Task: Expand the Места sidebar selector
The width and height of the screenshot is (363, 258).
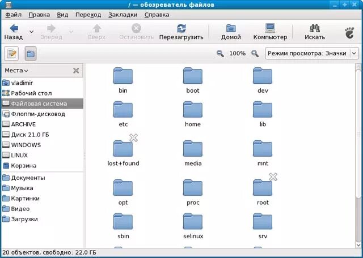Action: 16,71
